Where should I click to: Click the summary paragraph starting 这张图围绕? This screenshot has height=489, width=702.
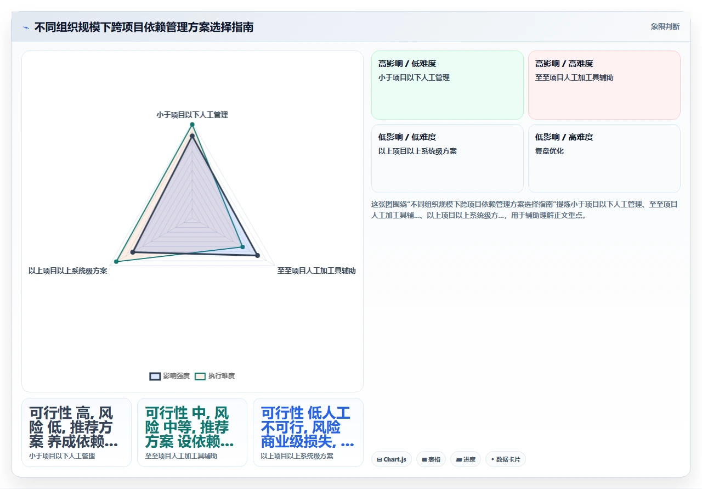tap(525, 210)
